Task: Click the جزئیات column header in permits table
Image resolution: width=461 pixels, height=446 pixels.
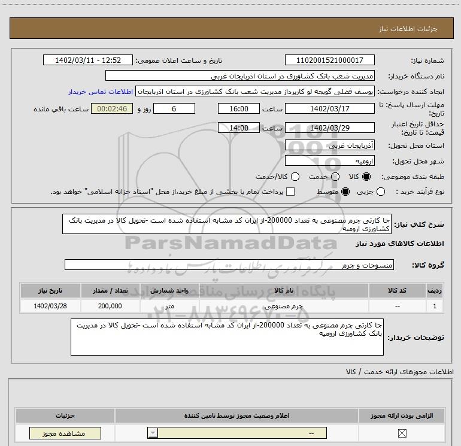Action: click(65, 415)
